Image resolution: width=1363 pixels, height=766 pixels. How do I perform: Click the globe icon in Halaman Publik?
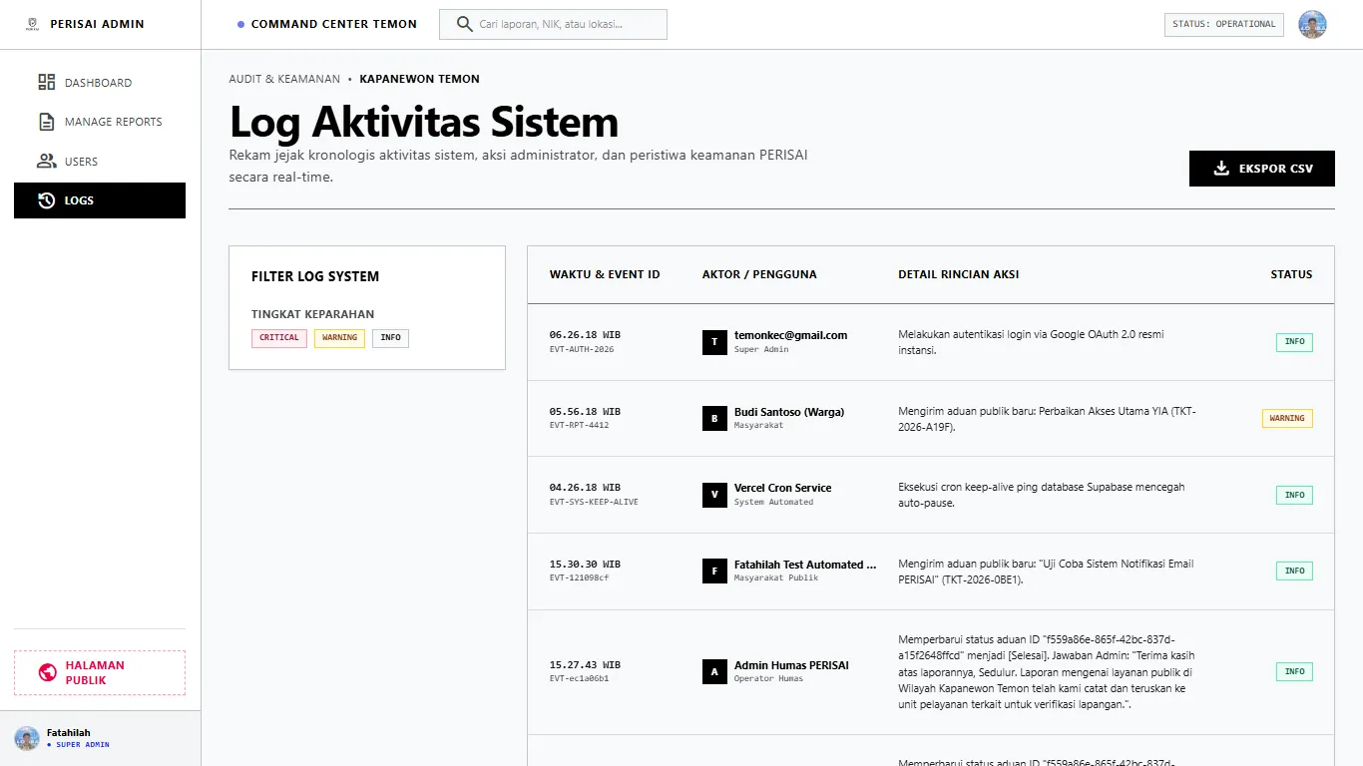(x=47, y=673)
